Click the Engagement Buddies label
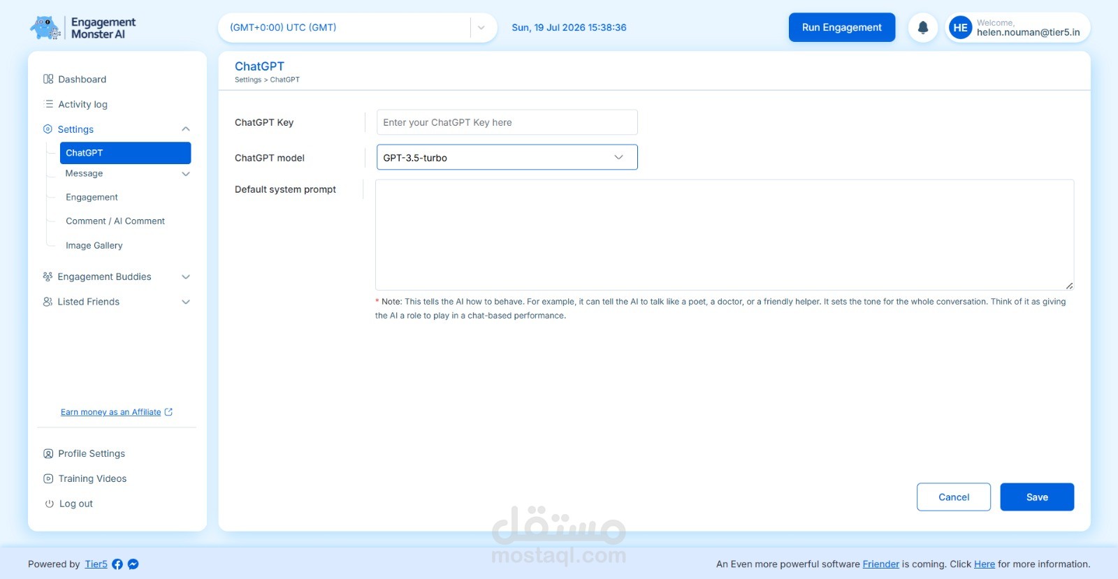Image resolution: width=1118 pixels, height=579 pixels. pos(104,277)
